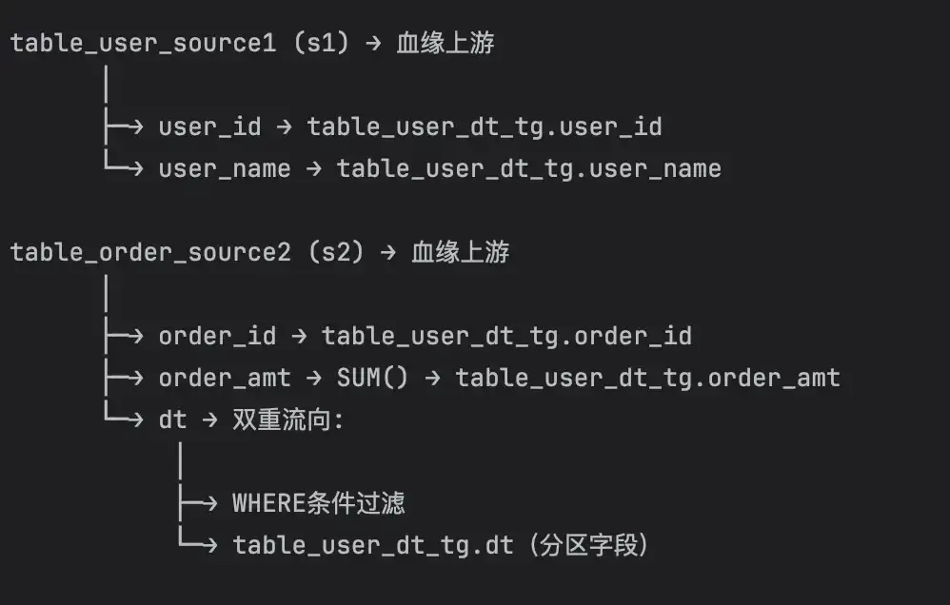Select table_user_dt_tg.order_id target text
Viewport: 950px width, 605px height.
pos(506,336)
